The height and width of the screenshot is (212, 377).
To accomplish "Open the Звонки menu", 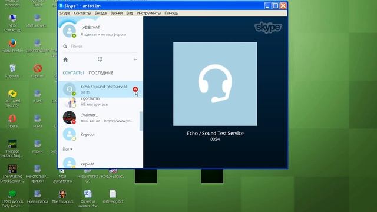I will [x=117, y=13].
